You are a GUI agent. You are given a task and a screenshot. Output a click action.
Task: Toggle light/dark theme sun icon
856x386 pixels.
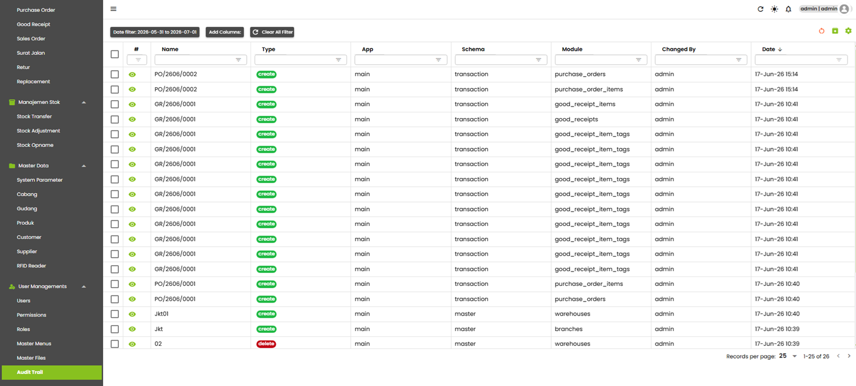pos(774,9)
